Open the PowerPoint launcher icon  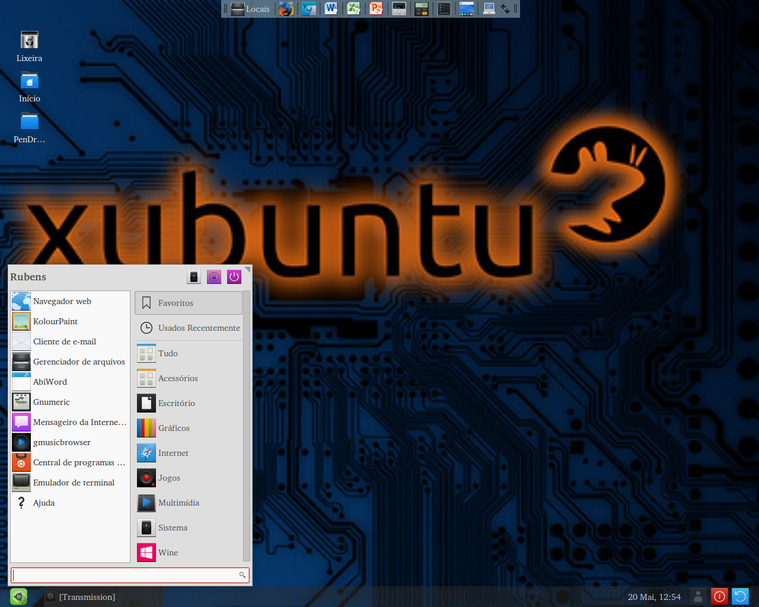(376, 9)
